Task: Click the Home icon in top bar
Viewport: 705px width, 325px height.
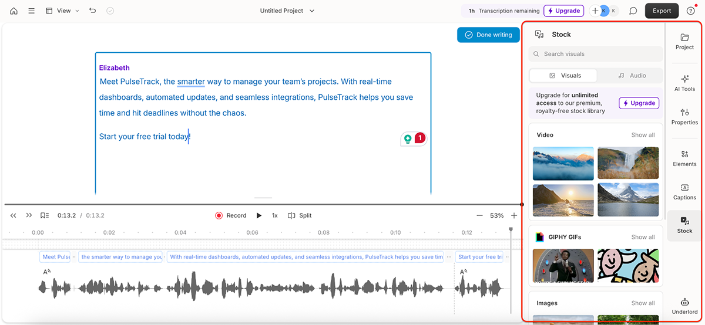Action: (14, 11)
